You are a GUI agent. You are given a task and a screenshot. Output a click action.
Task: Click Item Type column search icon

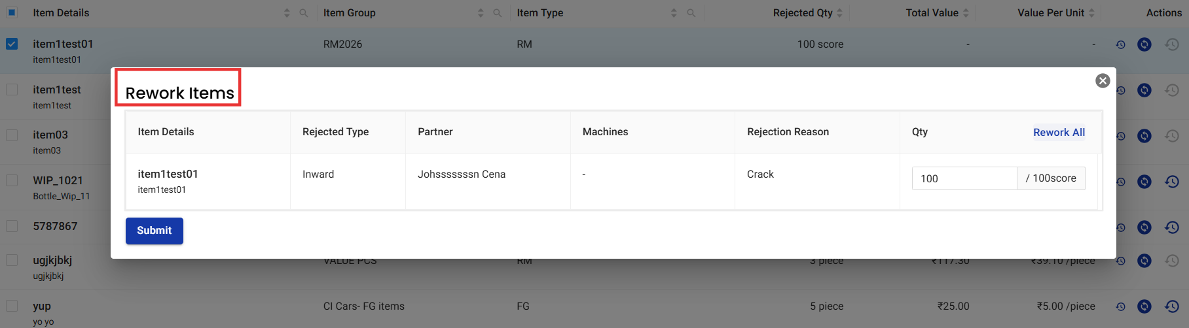pyautogui.click(x=691, y=13)
